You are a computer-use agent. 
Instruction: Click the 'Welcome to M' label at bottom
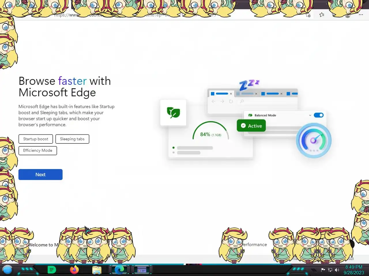43,245
